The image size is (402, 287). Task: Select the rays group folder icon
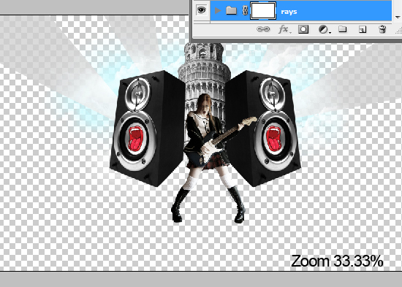[231, 11]
